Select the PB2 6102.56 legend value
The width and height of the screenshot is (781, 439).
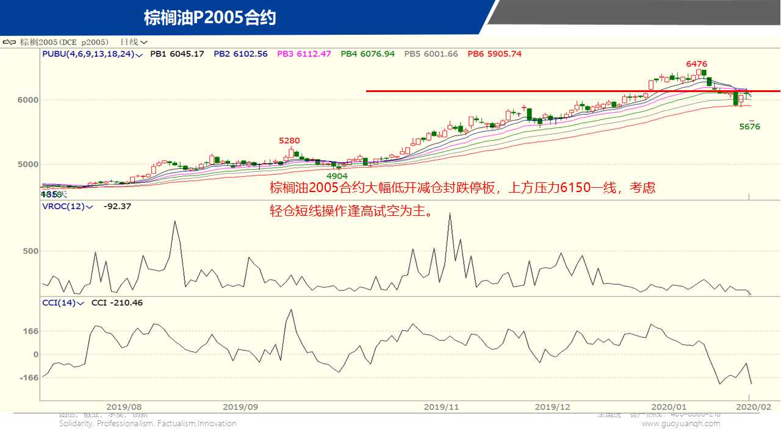point(240,54)
